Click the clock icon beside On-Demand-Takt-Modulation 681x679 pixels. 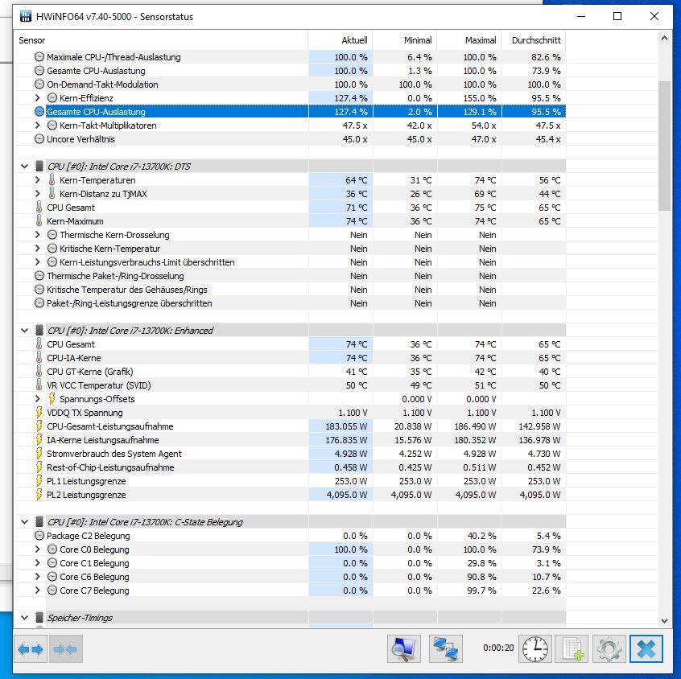coord(39,84)
